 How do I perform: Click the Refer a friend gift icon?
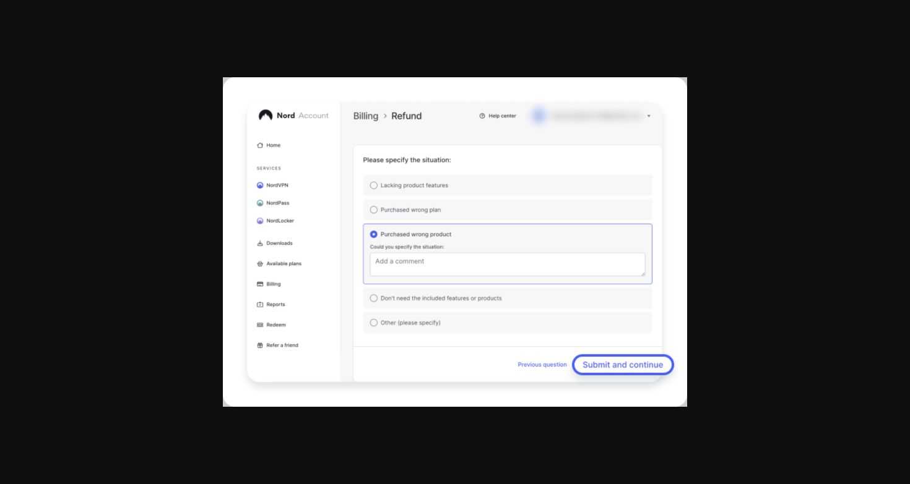[x=260, y=346]
